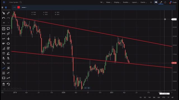This screenshot has height=100, width=179.
Task: Select the measure ruler tool
Action: 8,13
